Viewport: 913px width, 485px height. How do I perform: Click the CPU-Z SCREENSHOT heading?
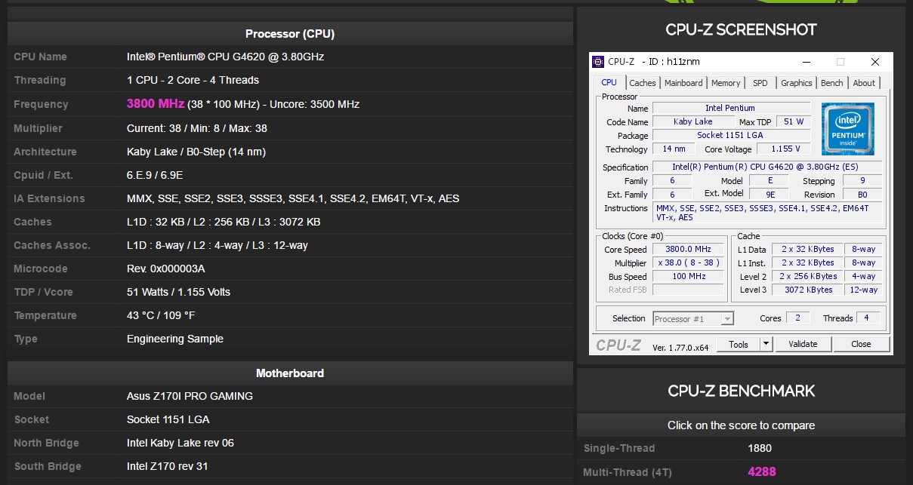point(741,29)
